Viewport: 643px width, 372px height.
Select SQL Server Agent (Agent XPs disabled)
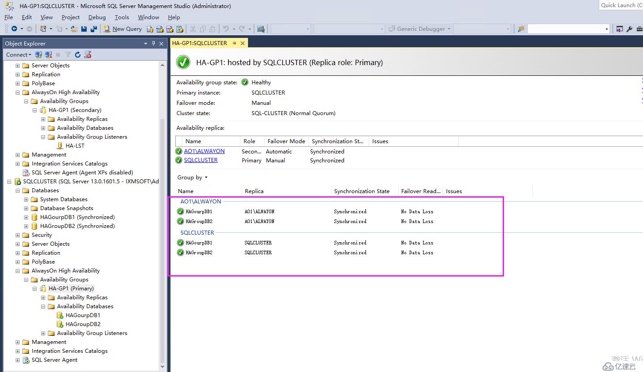82,173
